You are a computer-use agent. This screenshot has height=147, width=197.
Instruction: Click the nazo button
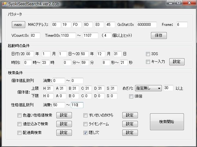[x=18, y=25]
